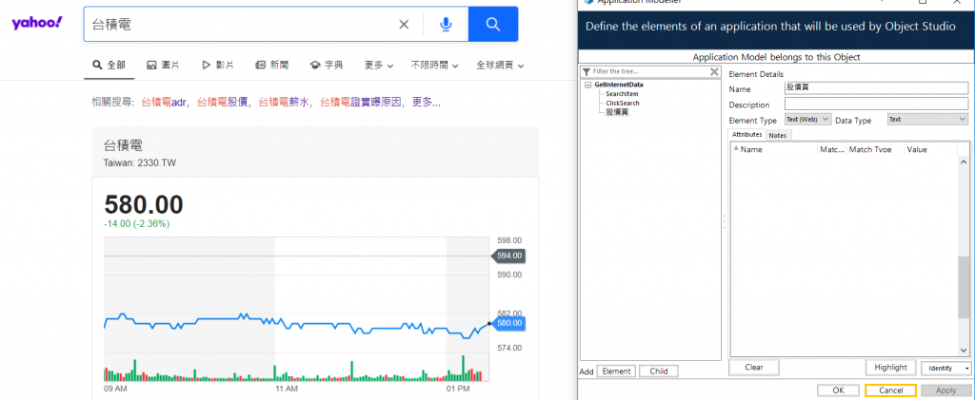Screen dimensions: 975x400
Task: Click the Highlight button
Action: (x=890, y=367)
